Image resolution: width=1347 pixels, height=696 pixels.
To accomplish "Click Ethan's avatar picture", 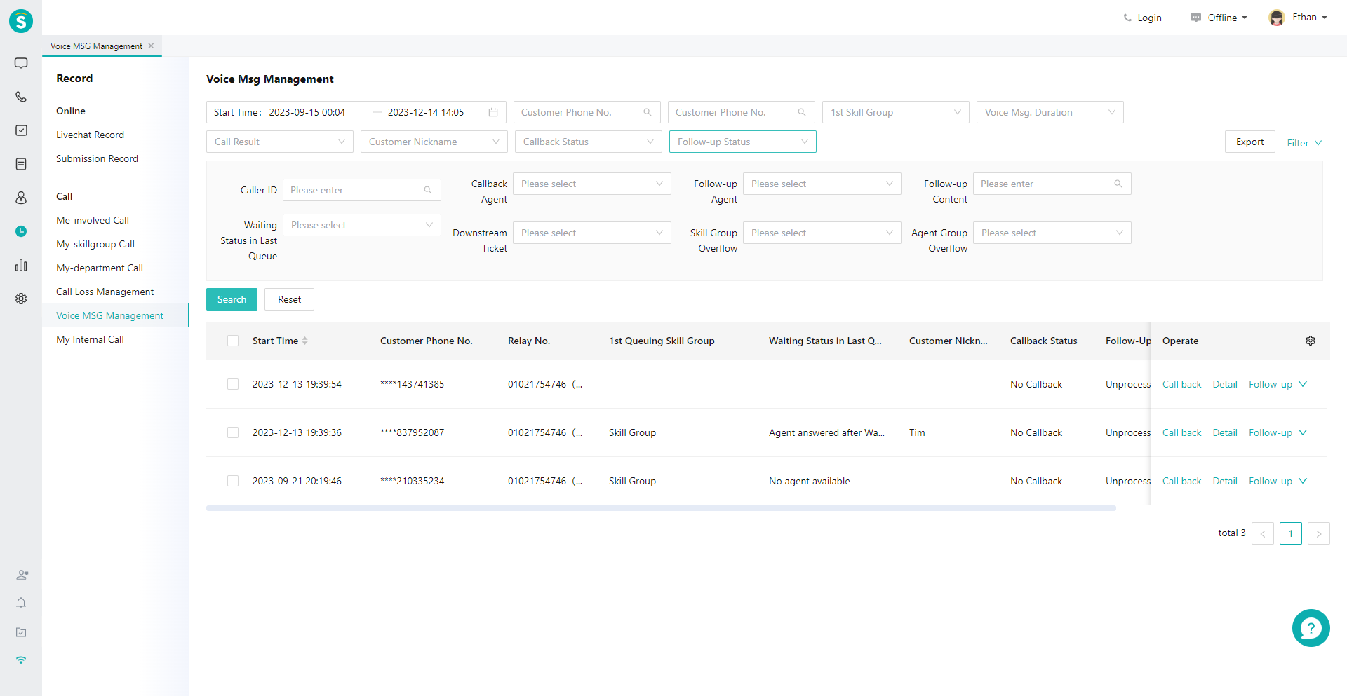I will (x=1277, y=18).
